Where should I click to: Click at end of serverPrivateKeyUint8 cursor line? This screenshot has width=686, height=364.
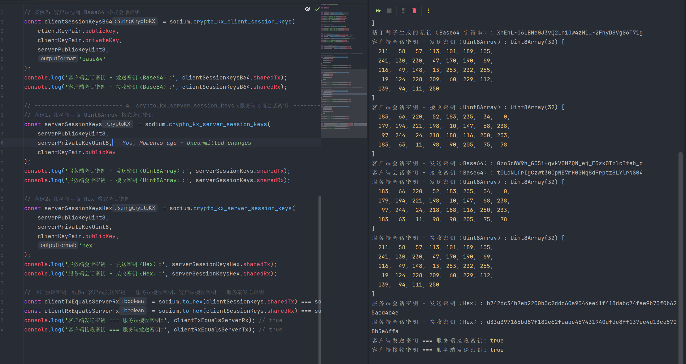tap(112, 143)
